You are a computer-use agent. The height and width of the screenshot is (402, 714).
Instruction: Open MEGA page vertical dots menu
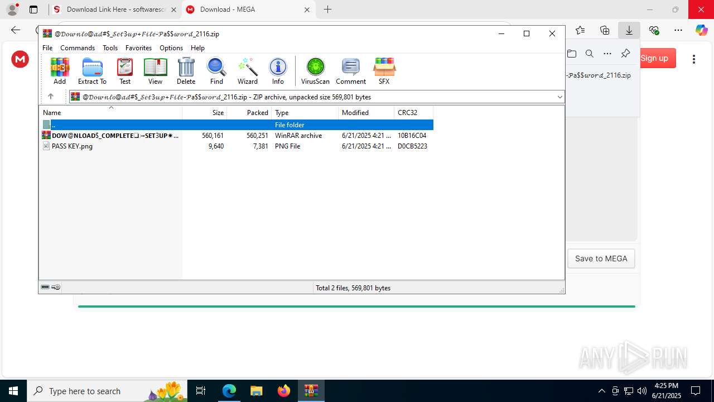[x=694, y=59]
